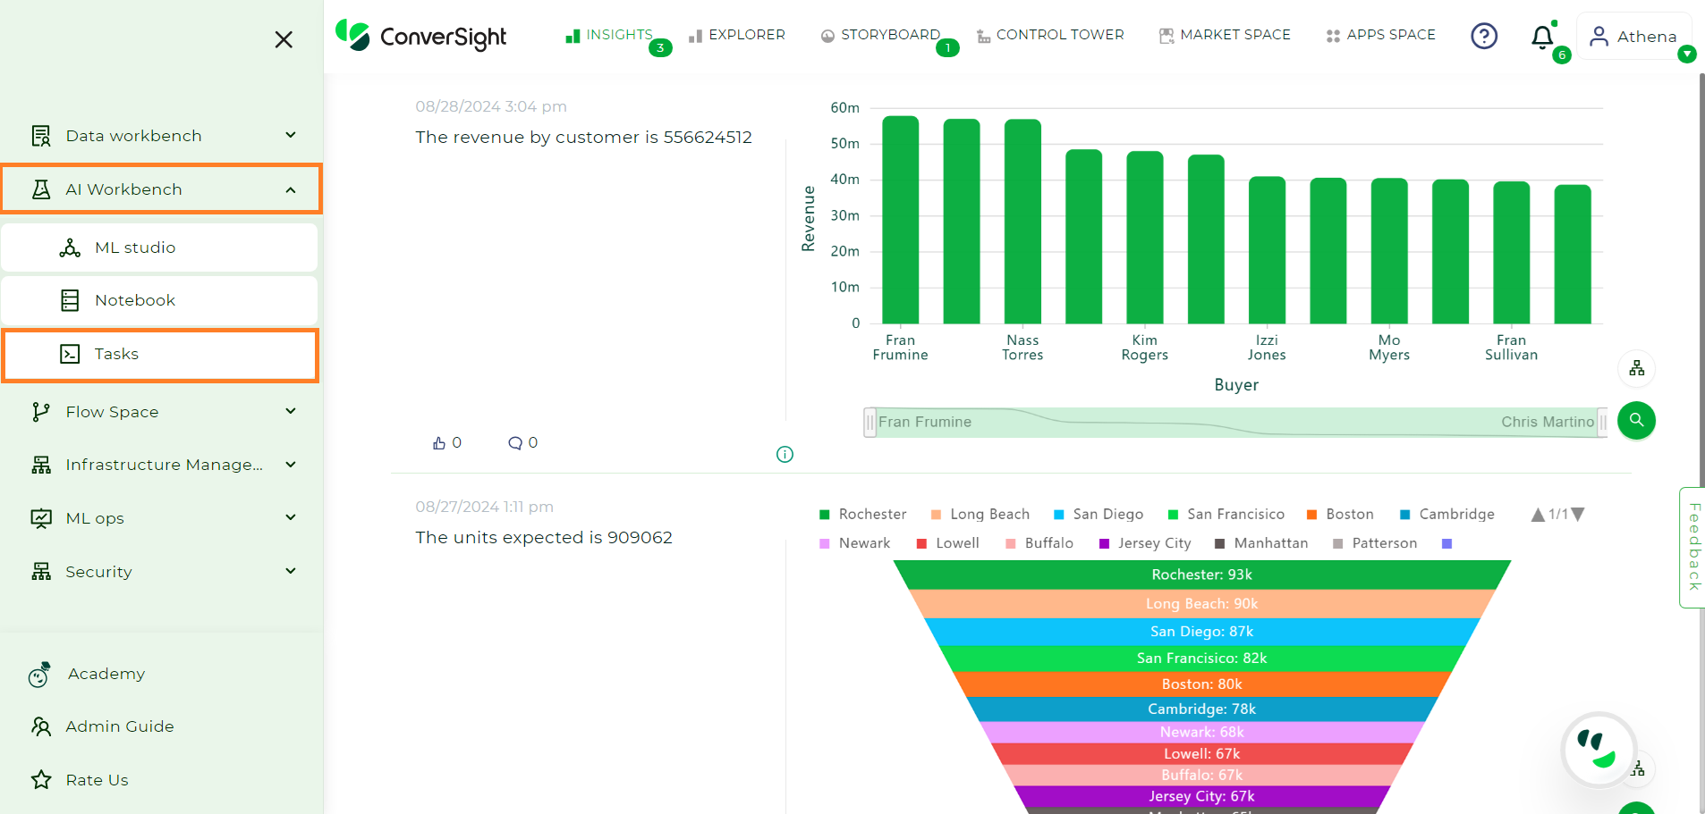The width and height of the screenshot is (1705, 814).
Task: Close the sidebar with the X icon
Action: [284, 39]
